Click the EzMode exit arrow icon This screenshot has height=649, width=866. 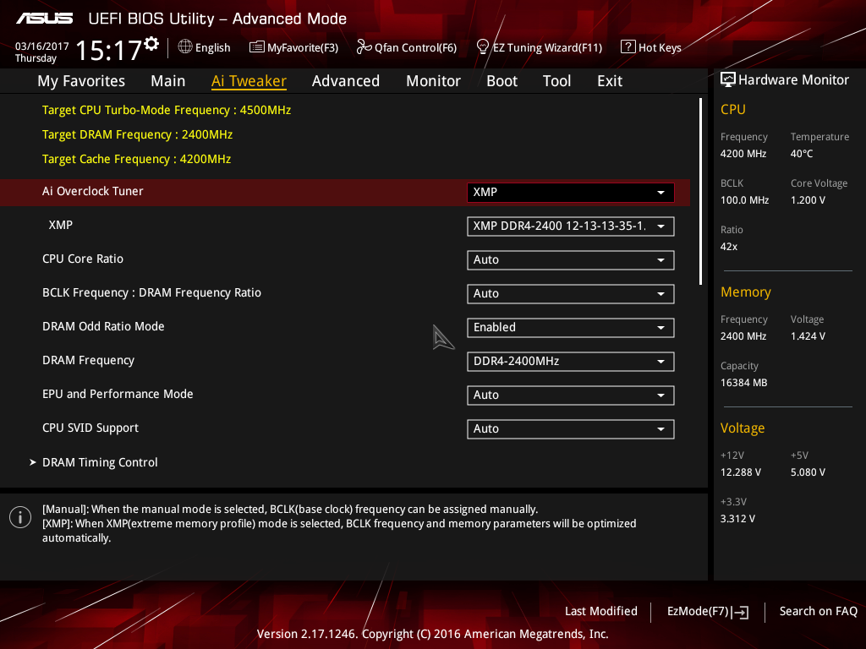[741, 612]
